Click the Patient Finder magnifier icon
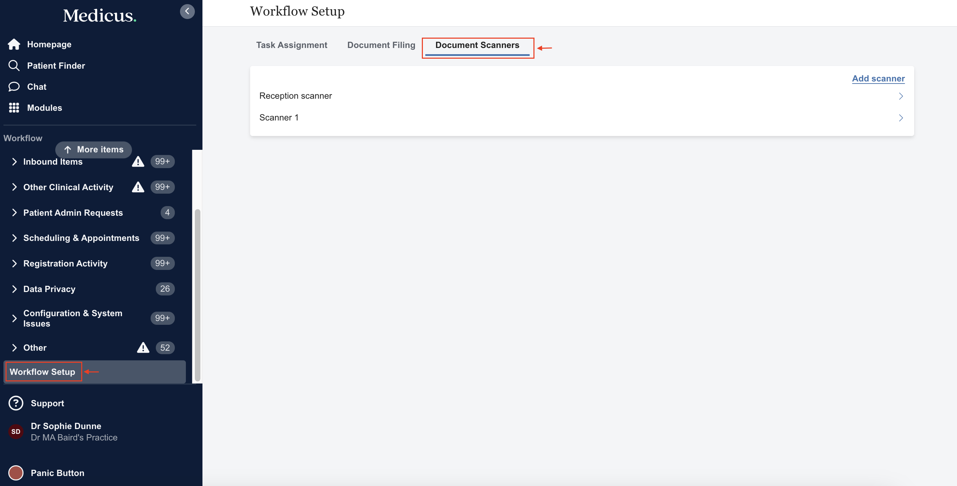This screenshot has width=957, height=486. coord(14,65)
